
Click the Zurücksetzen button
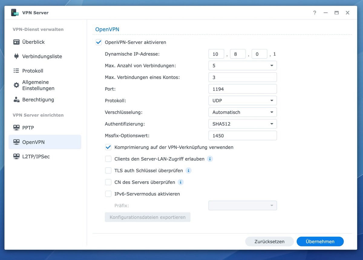pyautogui.click(x=269, y=242)
